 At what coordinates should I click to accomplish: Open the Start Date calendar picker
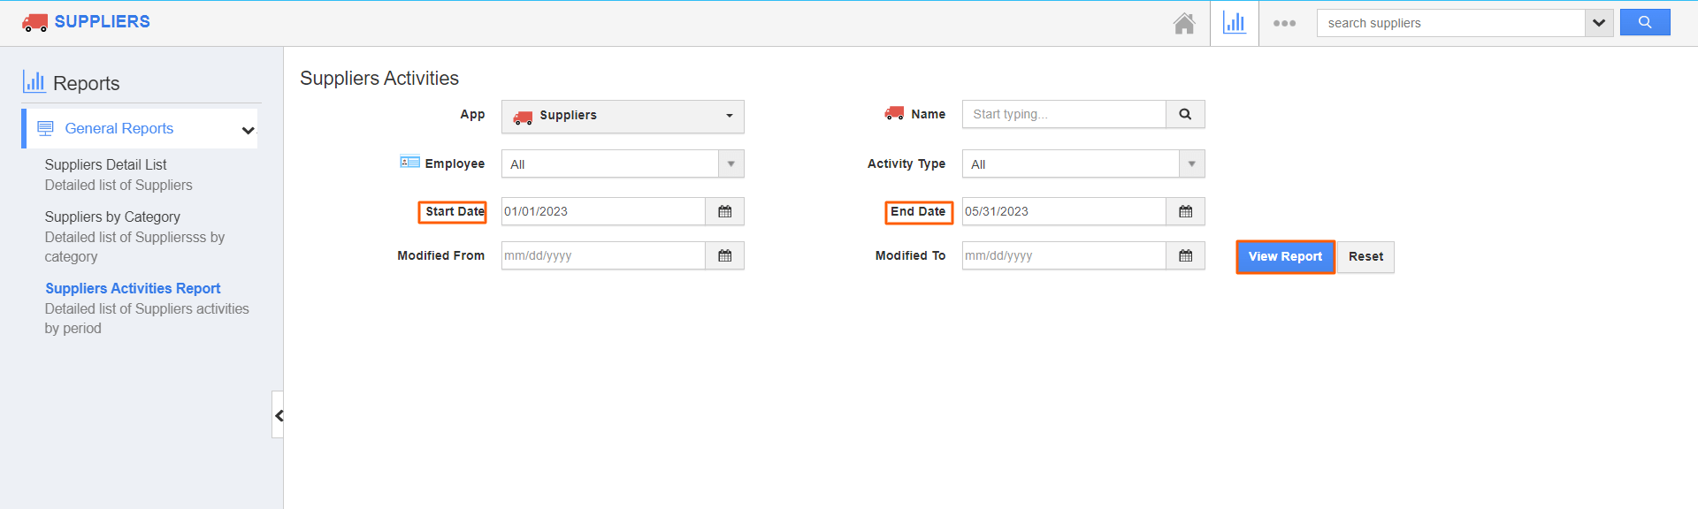[725, 212]
